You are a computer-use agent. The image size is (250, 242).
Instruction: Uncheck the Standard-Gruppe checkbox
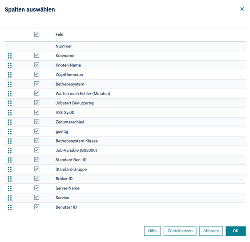click(x=36, y=169)
